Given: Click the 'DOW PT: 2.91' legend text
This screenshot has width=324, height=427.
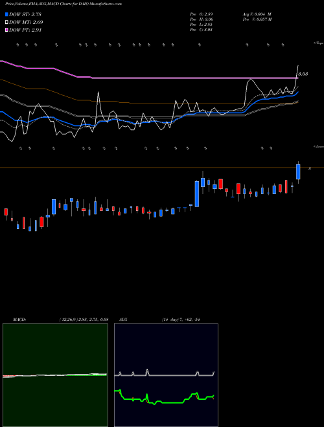Looking at the screenshot, I should click(25, 30).
